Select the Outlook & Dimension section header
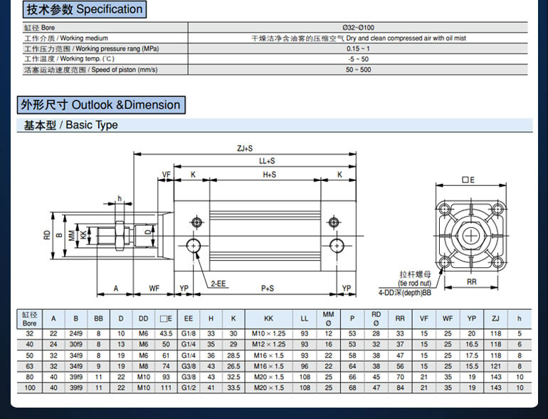548x419 pixels. pos(101,105)
